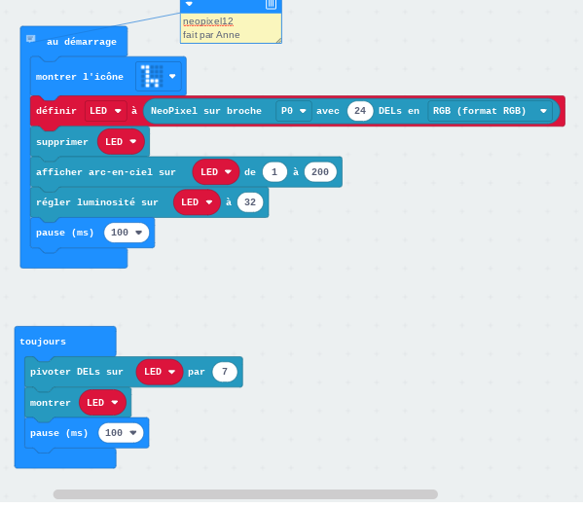Click the horizontal workspace scrollbar
Screen dimensions: 583x508
(245, 494)
